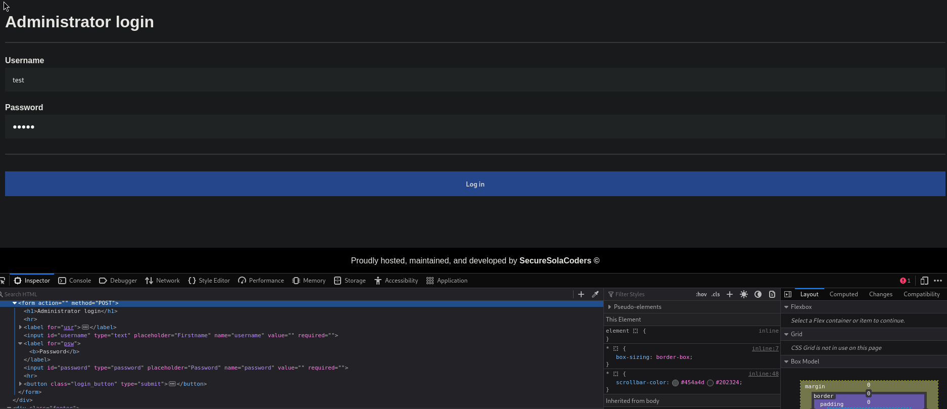This screenshot has height=409, width=947.
Task: Click the Log in button
Action: [x=475, y=184]
